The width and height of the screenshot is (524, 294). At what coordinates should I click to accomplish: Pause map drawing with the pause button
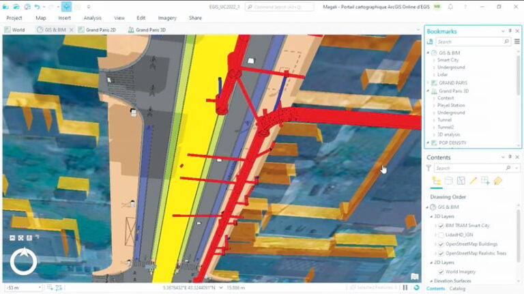click(x=405, y=287)
